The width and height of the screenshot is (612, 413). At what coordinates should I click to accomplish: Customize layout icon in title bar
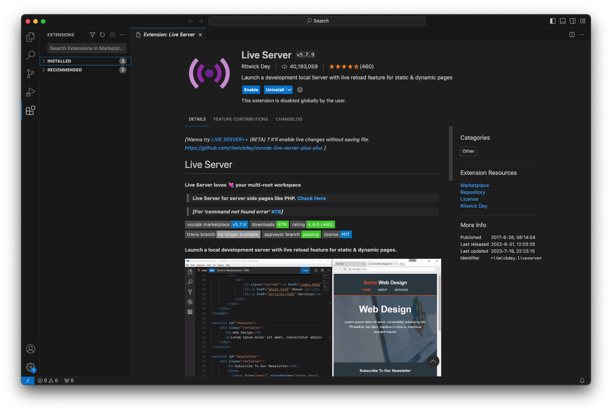click(583, 21)
